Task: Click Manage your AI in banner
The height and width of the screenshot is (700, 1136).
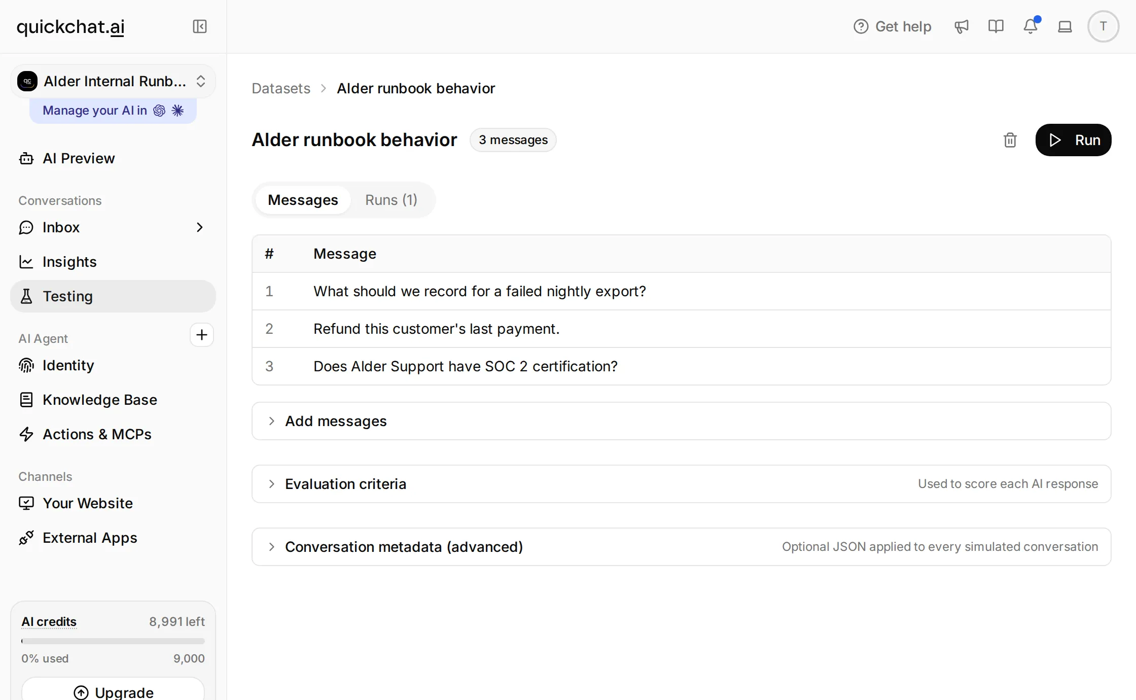Action: coord(113,111)
